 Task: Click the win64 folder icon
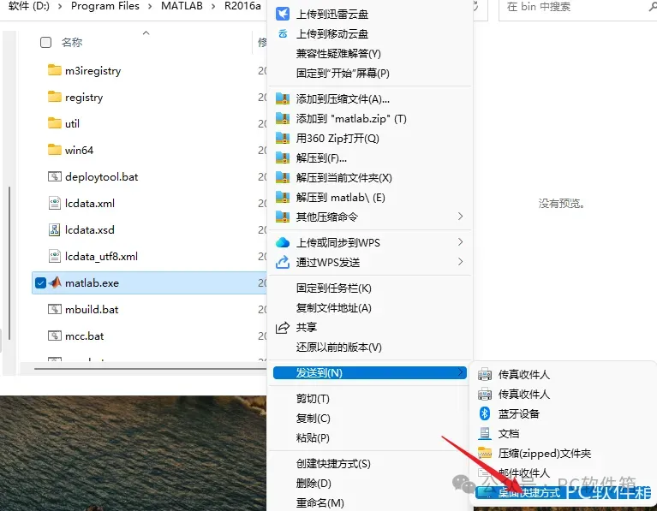click(55, 150)
